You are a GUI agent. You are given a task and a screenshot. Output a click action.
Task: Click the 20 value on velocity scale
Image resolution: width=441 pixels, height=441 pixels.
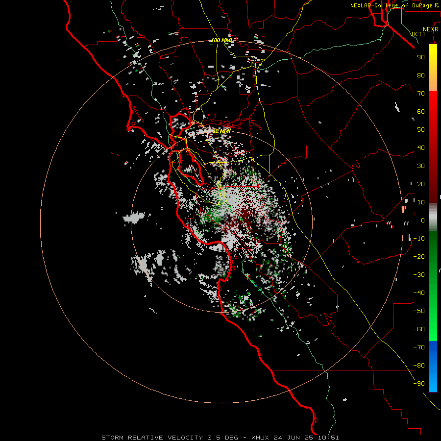421,184
